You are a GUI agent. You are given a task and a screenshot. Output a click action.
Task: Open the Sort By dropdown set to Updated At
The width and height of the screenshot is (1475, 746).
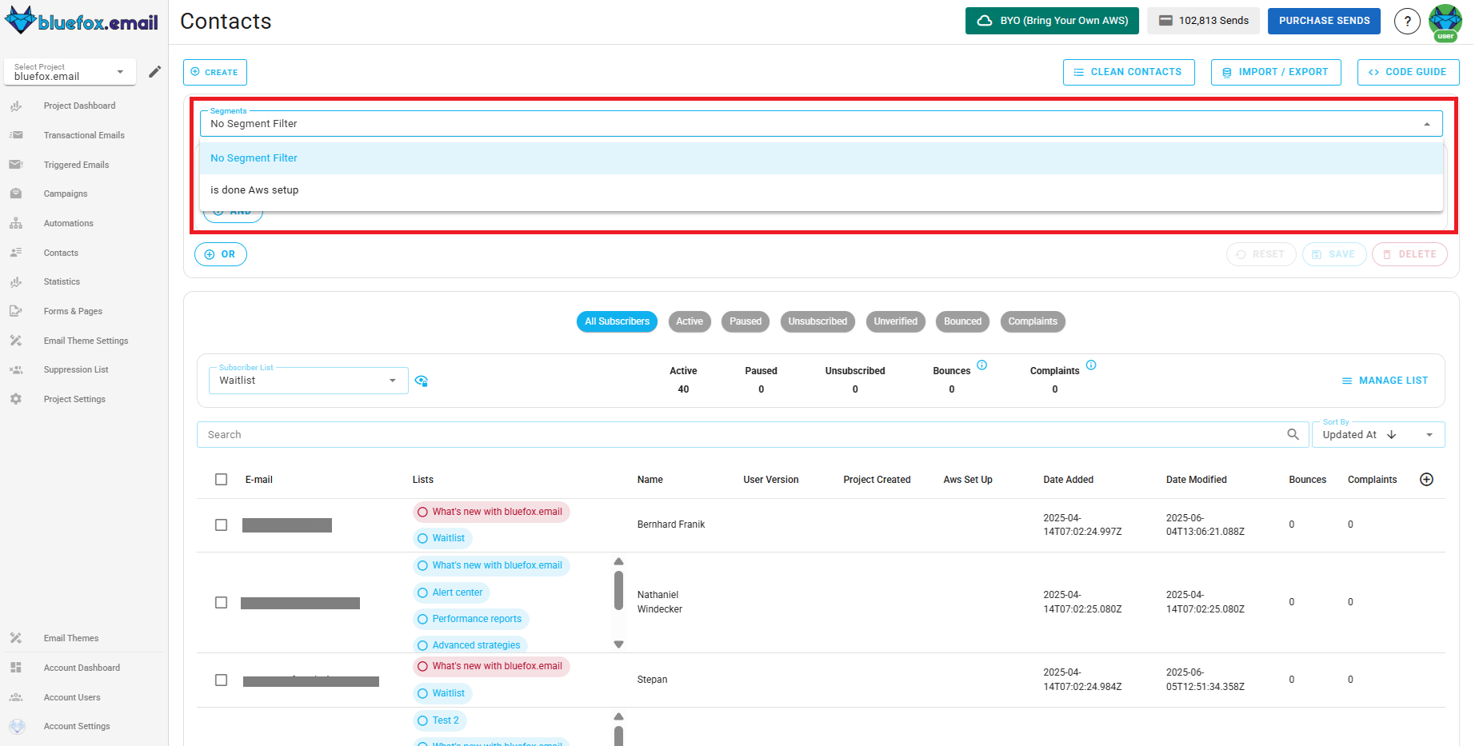tap(1377, 434)
